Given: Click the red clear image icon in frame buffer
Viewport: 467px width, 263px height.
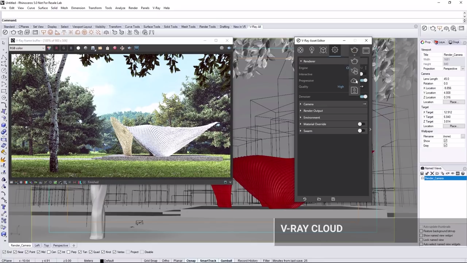Looking at the screenshot, I should [115, 48].
